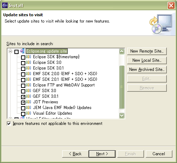Image resolution: width=177 pixels, height=163 pixels.
Task: Click the feature icon beside Eclipse SDK 3.0.1
Action: point(28,68)
